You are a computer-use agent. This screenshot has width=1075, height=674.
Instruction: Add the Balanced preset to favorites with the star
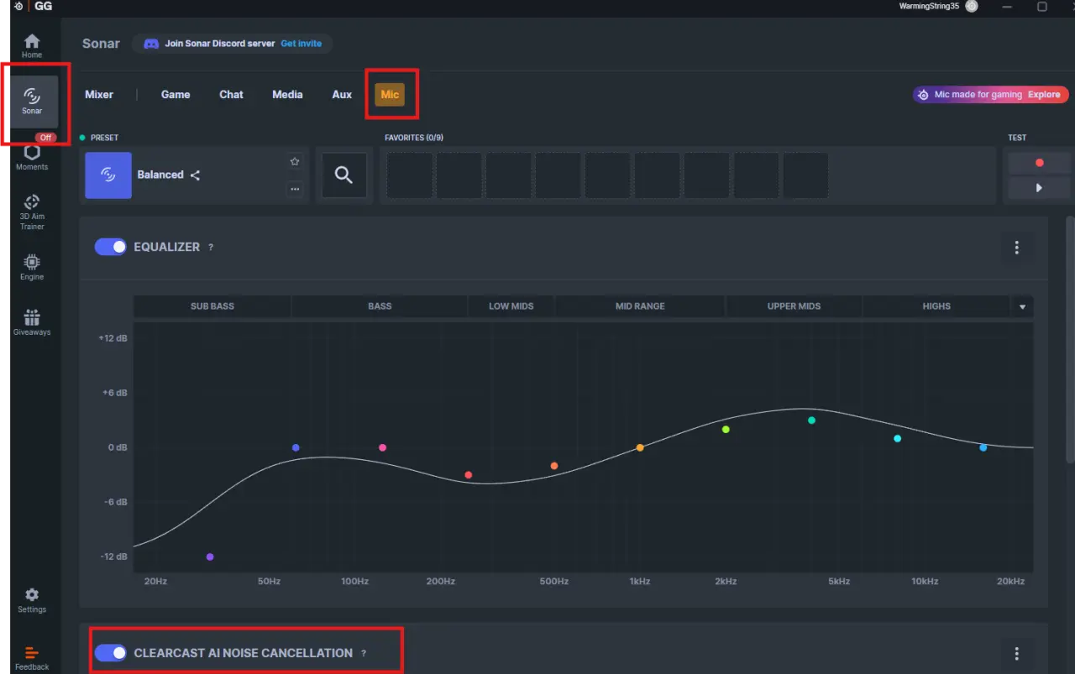295,161
